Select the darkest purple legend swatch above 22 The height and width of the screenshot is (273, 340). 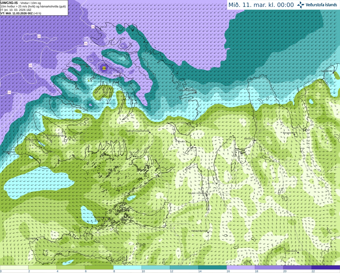coord(326,267)
